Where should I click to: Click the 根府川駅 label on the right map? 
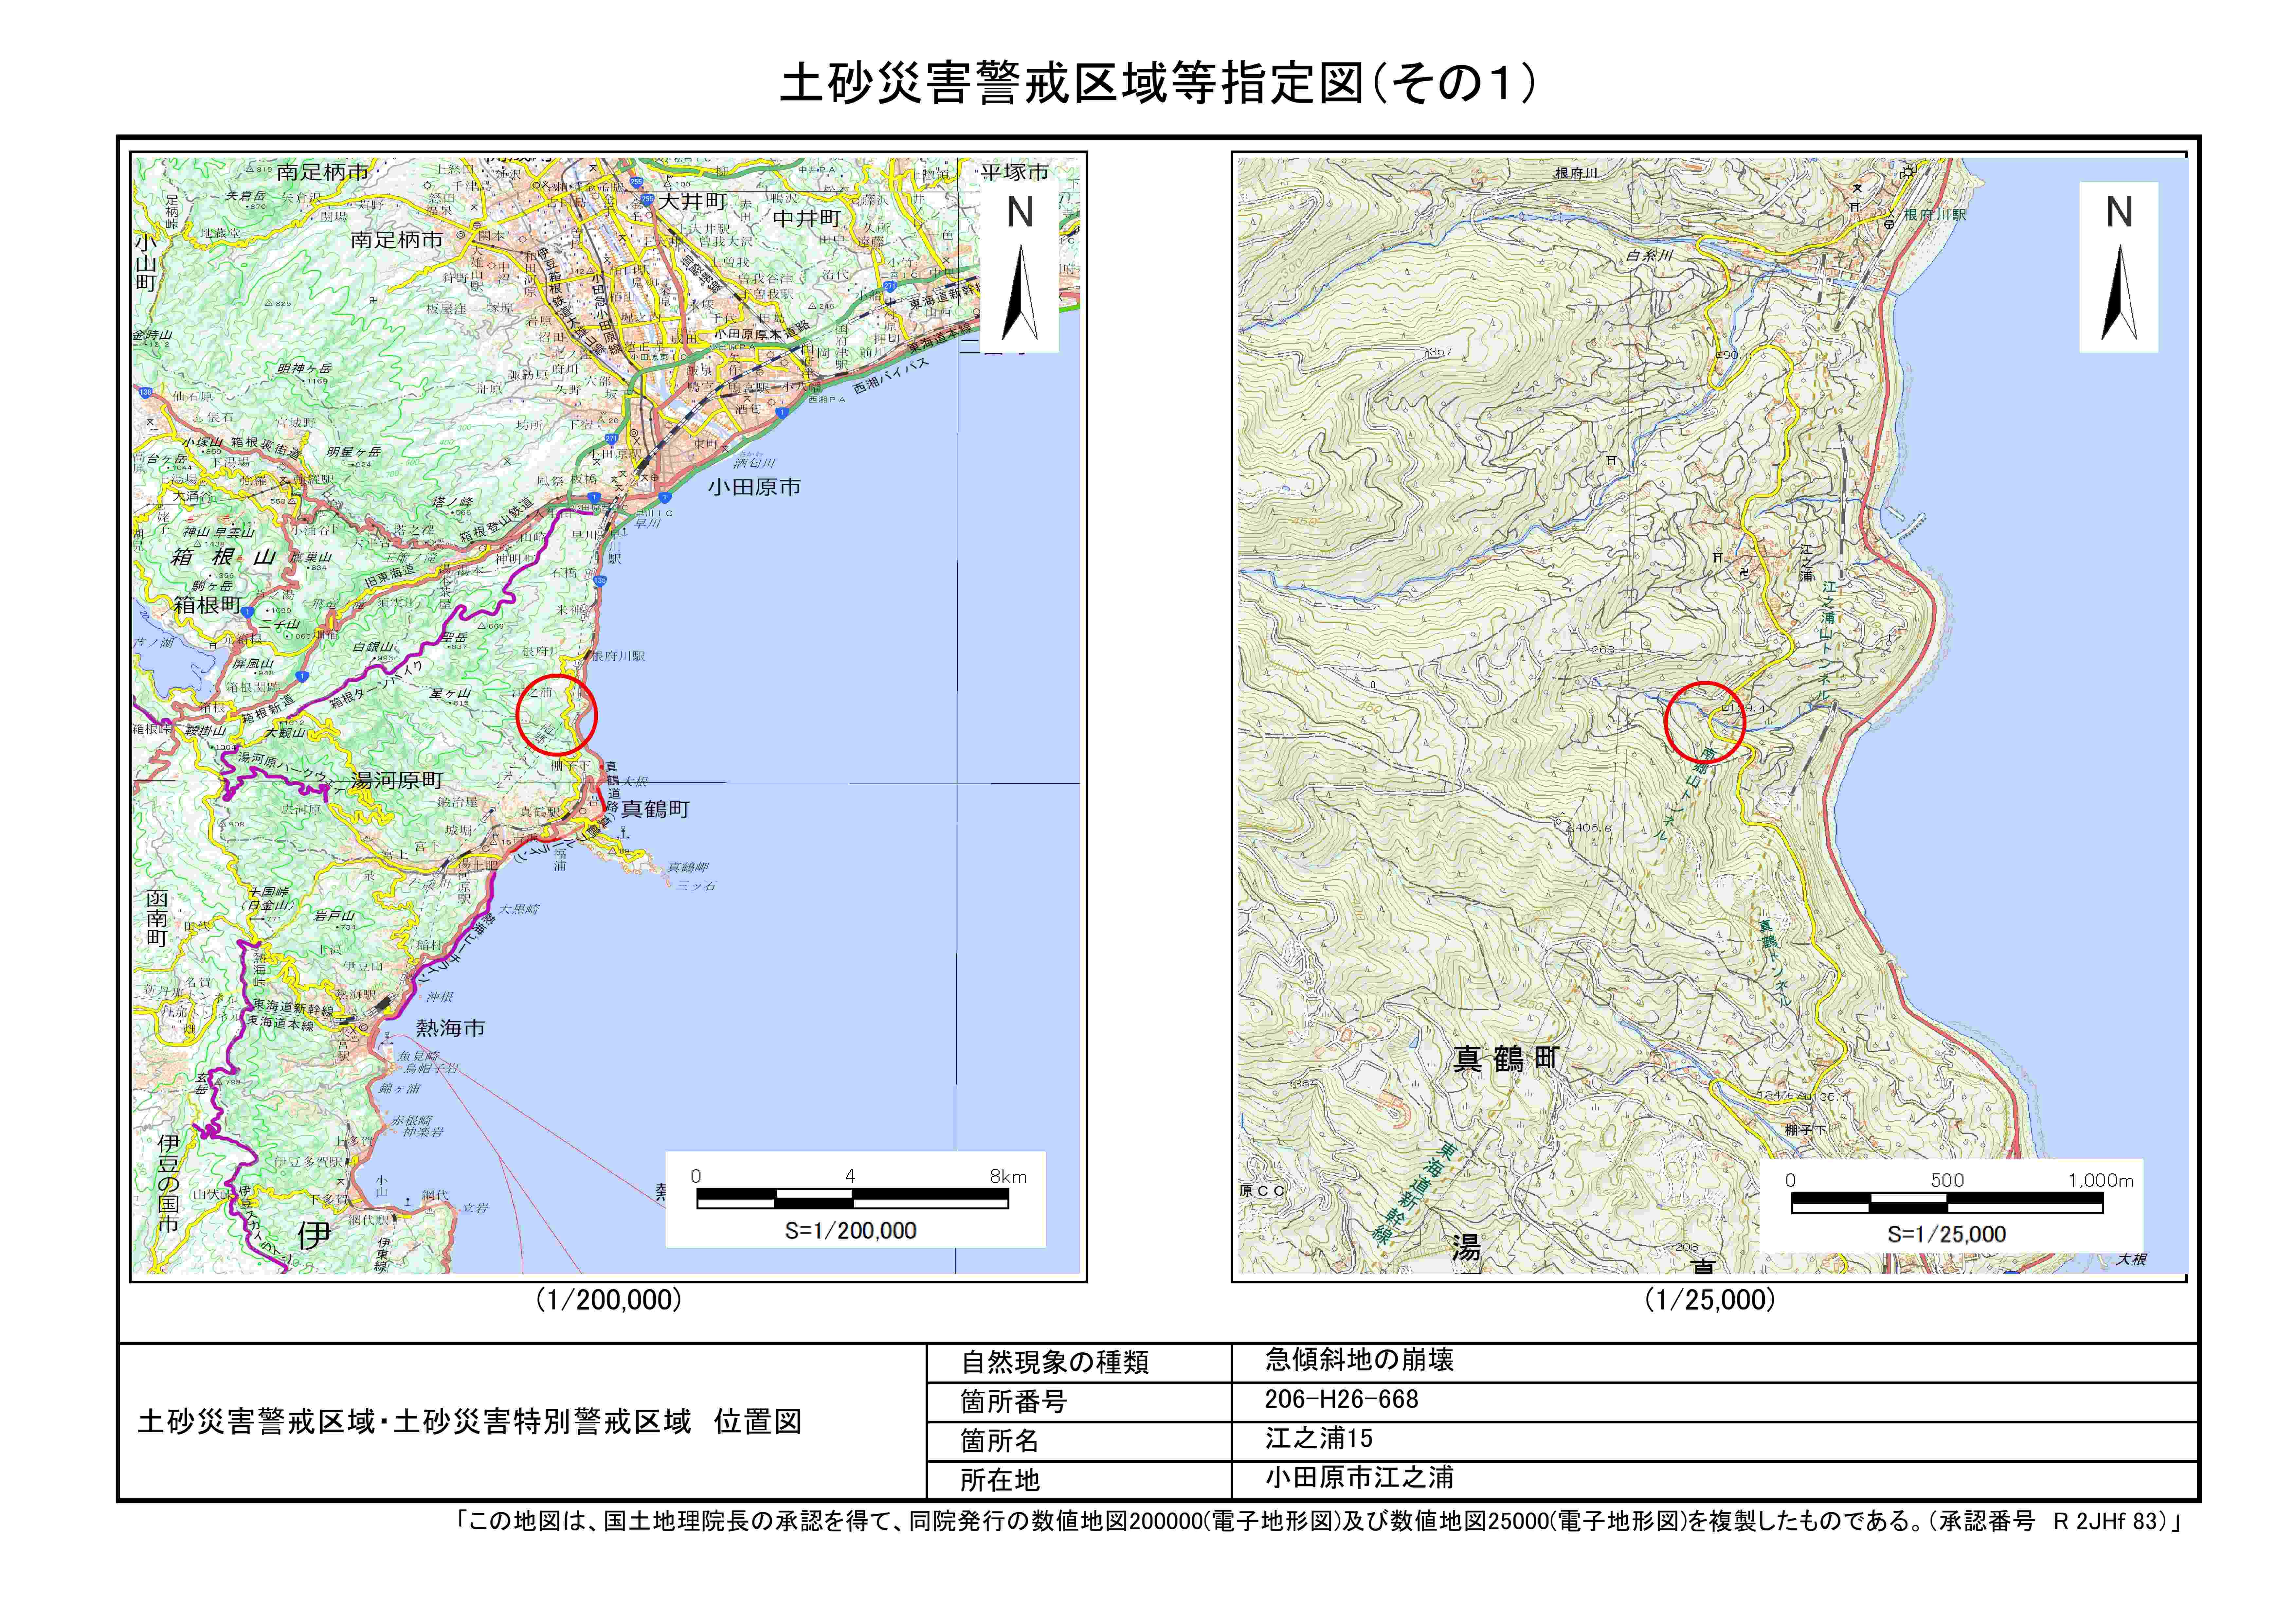1935,215
